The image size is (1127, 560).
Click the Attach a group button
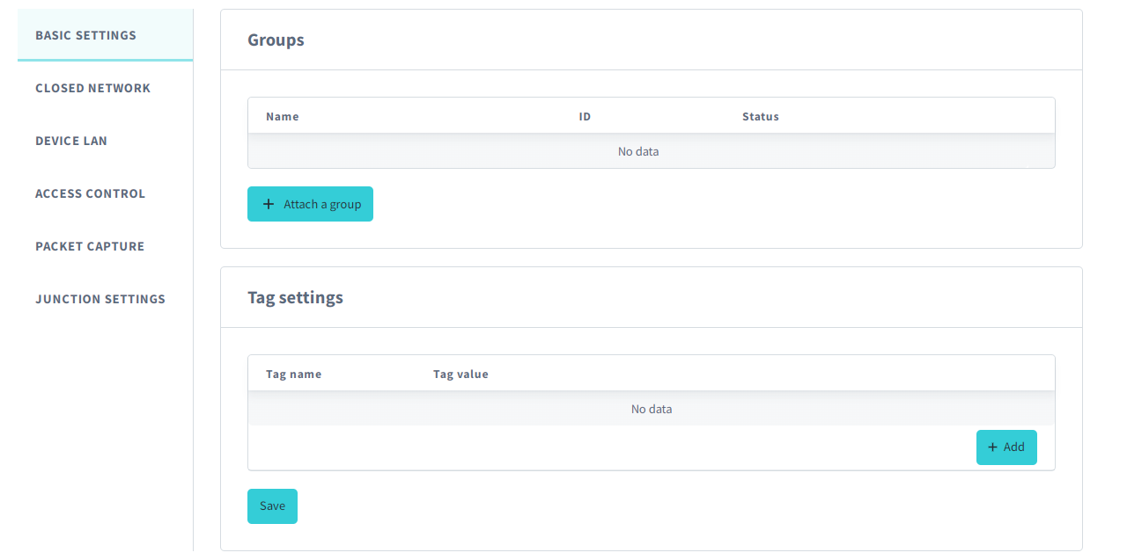click(x=310, y=204)
